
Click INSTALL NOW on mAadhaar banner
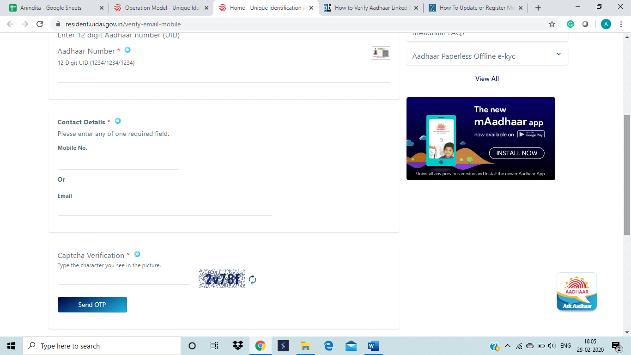(x=516, y=153)
